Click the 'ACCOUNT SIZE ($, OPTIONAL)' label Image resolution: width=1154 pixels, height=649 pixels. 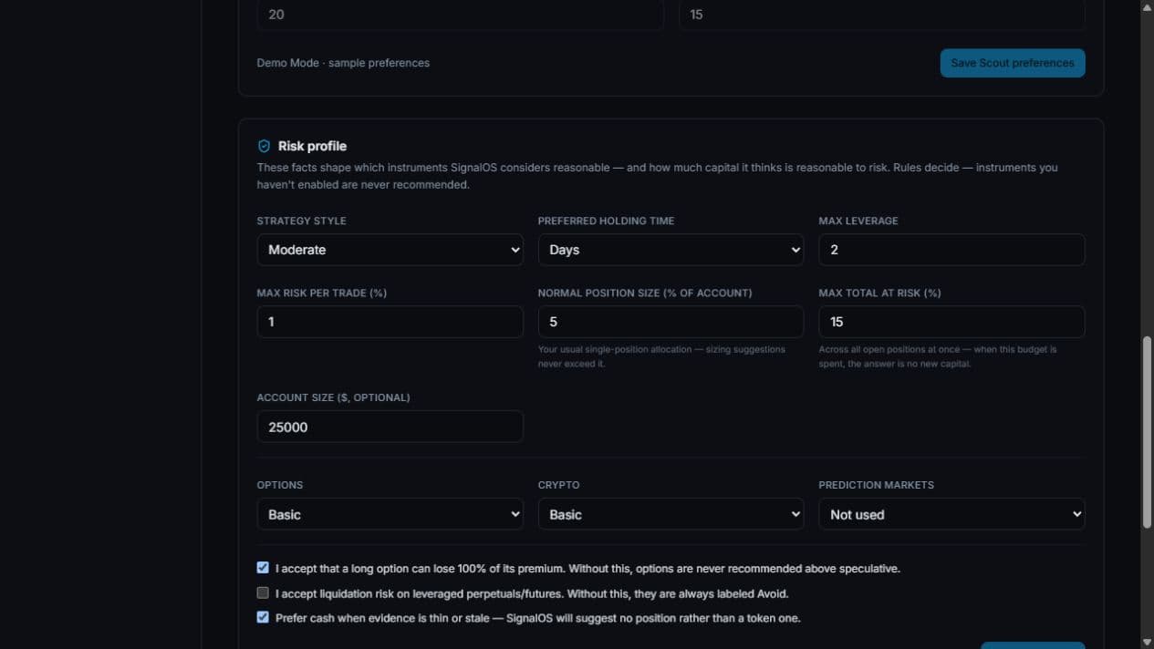tap(333, 397)
